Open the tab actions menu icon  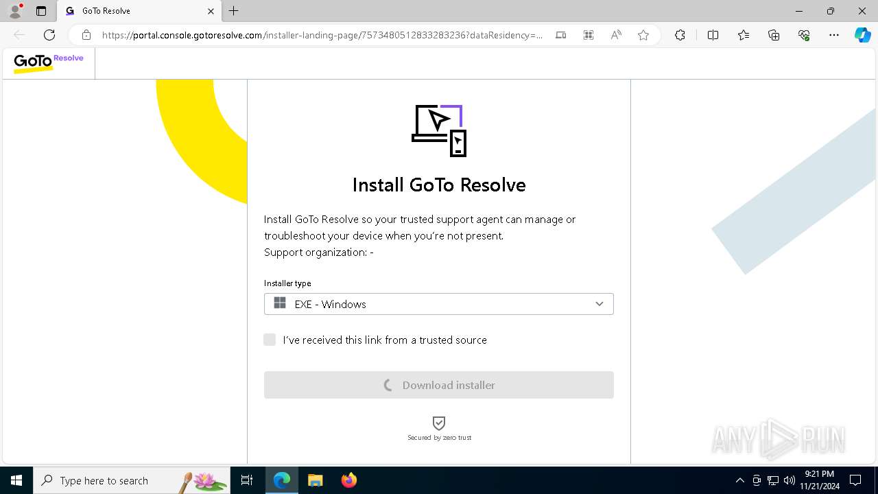coord(41,11)
